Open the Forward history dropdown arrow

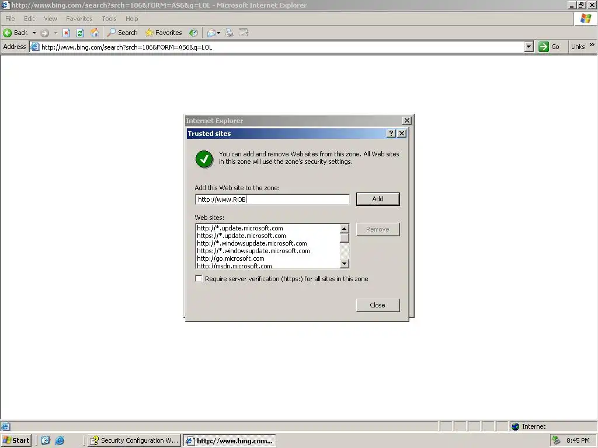(x=55, y=33)
